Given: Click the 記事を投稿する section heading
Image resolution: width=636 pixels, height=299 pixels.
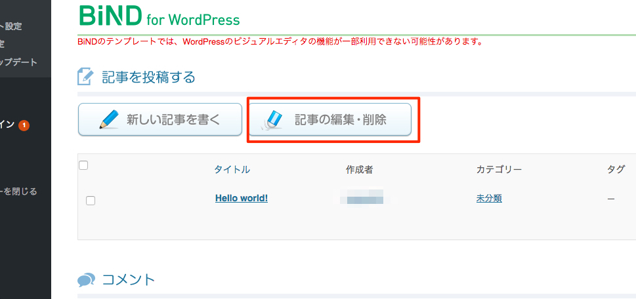Looking at the screenshot, I should click(x=148, y=77).
